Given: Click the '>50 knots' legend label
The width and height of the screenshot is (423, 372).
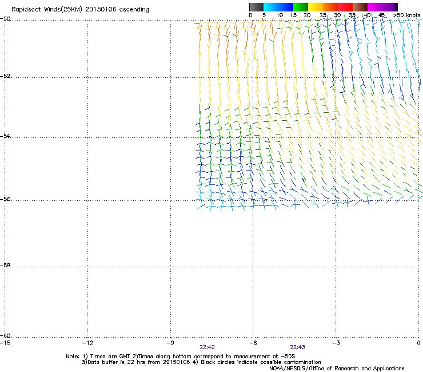Looking at the screenshot, I should (406, 15).
